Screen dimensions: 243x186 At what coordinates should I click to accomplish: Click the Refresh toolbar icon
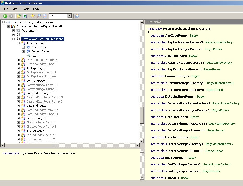(25, 16)
